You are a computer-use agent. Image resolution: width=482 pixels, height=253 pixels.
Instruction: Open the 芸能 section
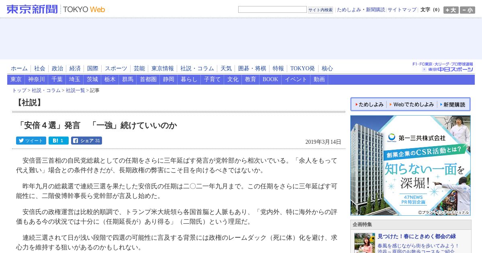point(139,69)
